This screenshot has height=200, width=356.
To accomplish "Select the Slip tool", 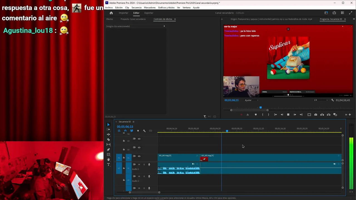I will (108, 144).
